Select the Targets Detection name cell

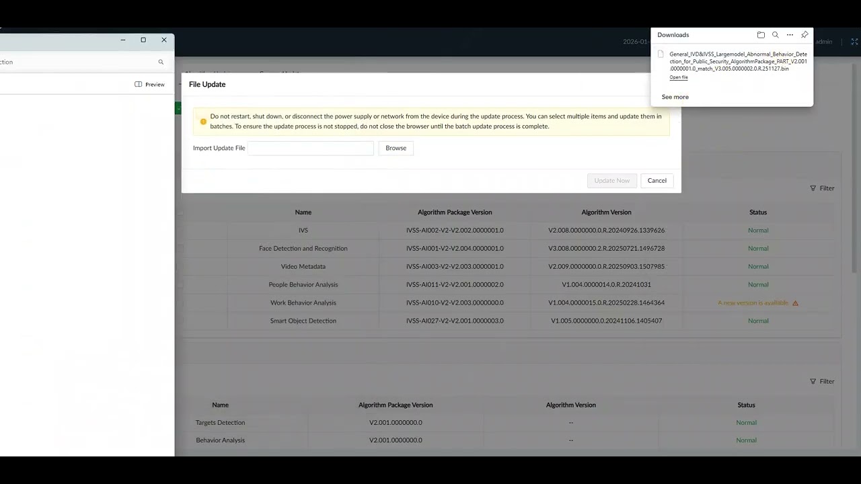(221, 423)
